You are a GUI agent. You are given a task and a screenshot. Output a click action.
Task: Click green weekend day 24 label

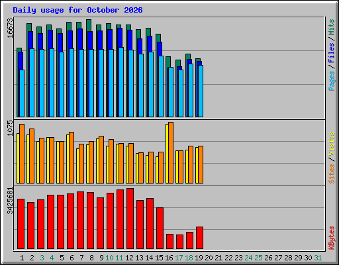click(x=248, y=258)
